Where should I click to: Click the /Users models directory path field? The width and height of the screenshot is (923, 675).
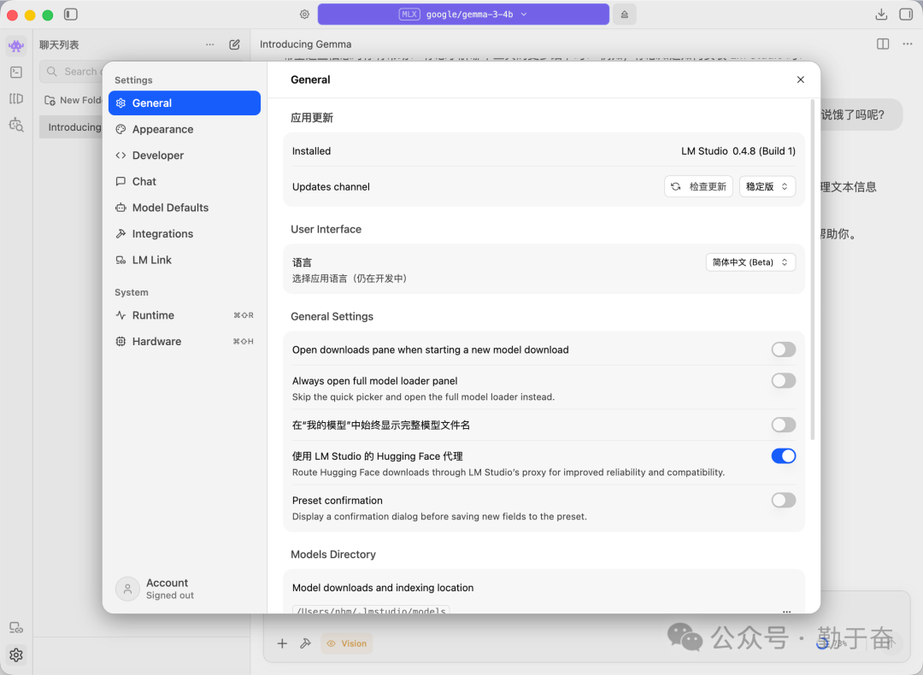371,610
